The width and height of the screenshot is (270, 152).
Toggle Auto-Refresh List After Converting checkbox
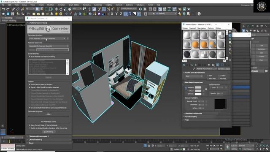coord(30,57)
